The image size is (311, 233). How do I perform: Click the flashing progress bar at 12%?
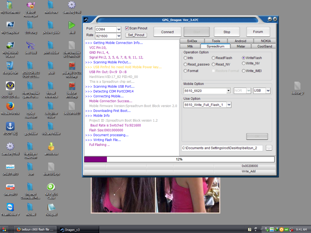point(179,159)
